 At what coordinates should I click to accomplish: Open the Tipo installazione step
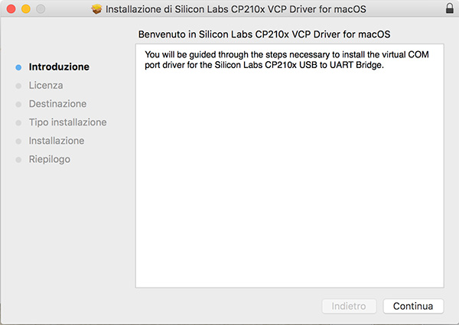67,122
